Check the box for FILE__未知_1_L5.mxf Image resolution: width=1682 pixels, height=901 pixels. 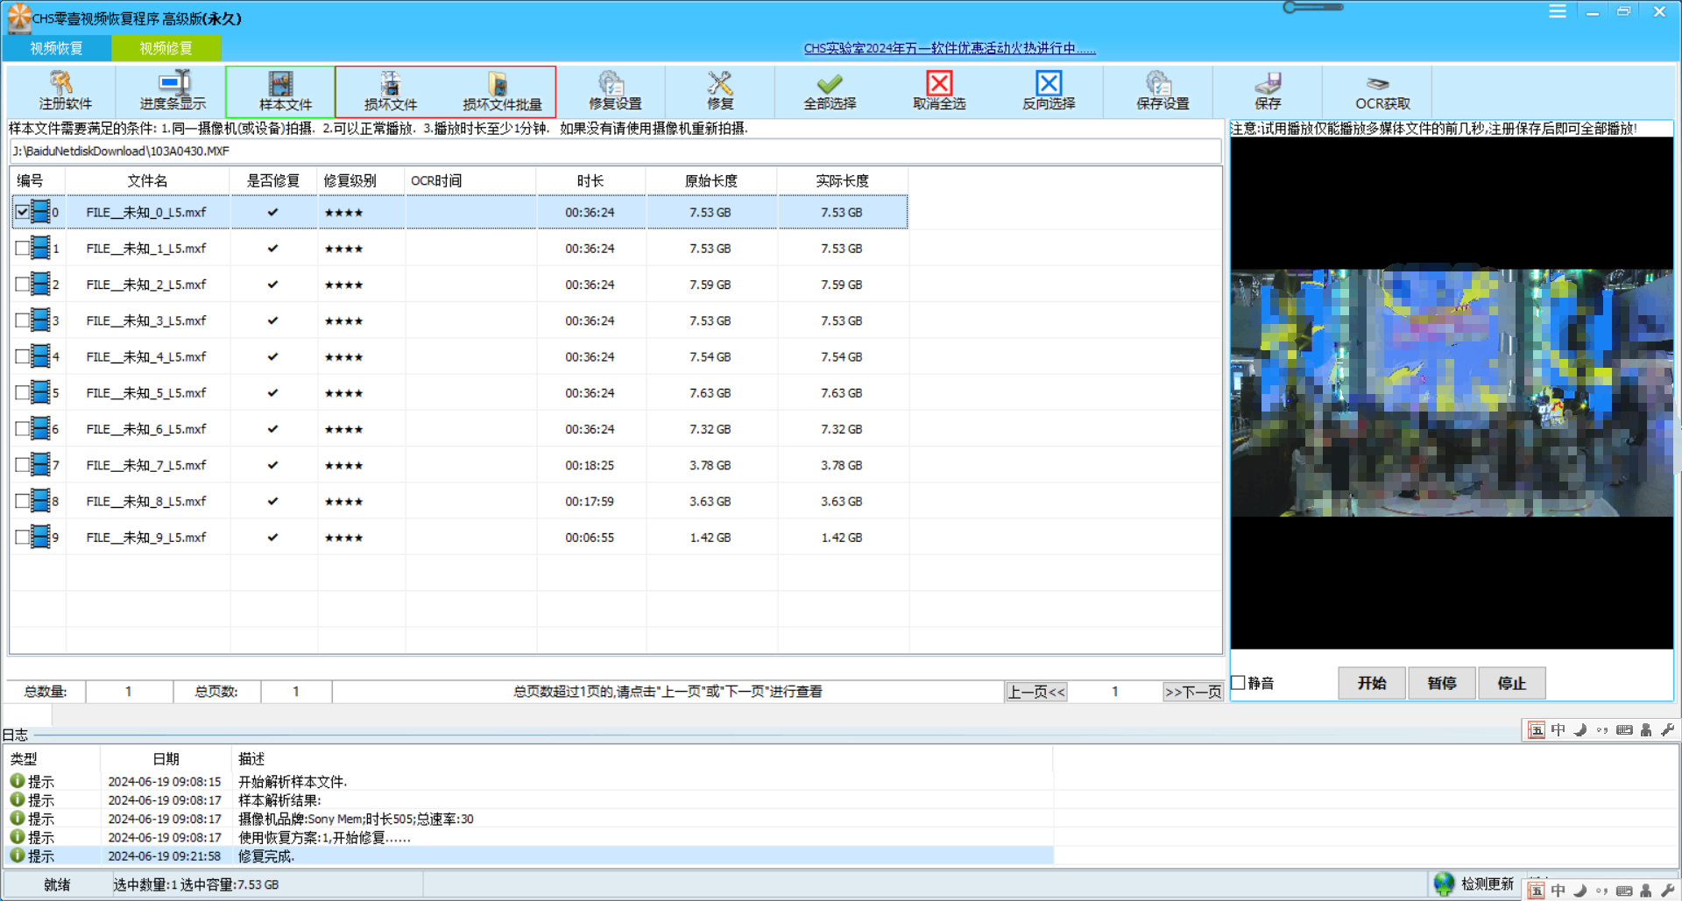(23, 249)
